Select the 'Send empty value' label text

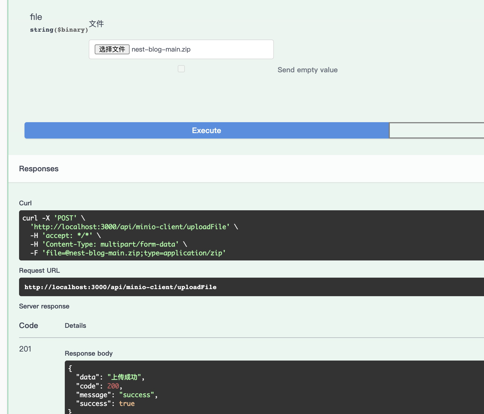click(x=308, y=70)
